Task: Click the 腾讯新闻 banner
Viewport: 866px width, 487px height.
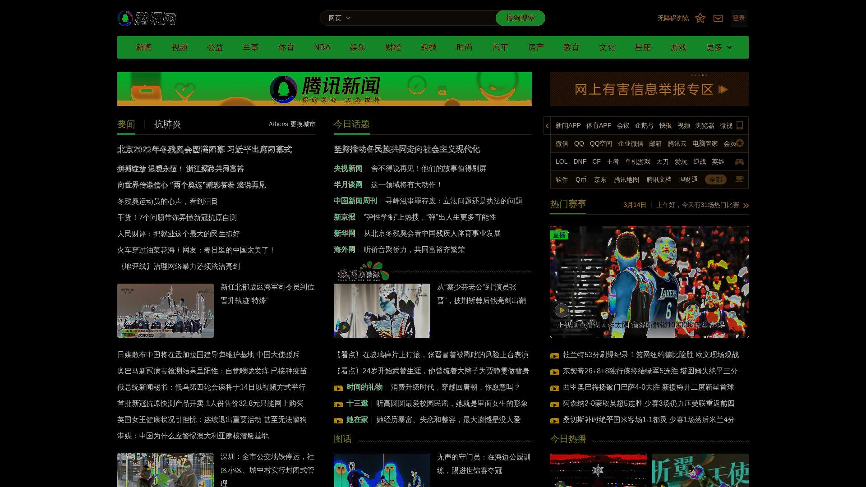Action: 325,89
